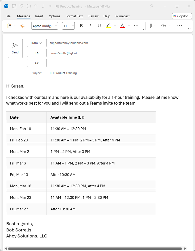Insert a hyperlink with the link icon

[163, 26]
